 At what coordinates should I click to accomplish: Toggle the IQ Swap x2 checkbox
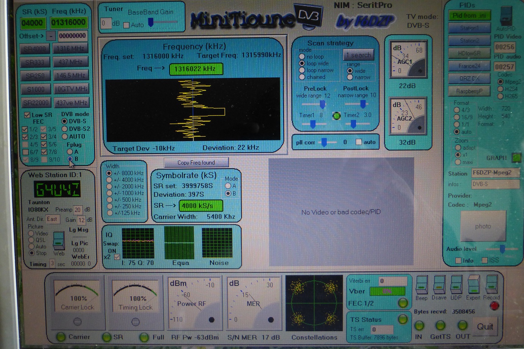[117, 257]
